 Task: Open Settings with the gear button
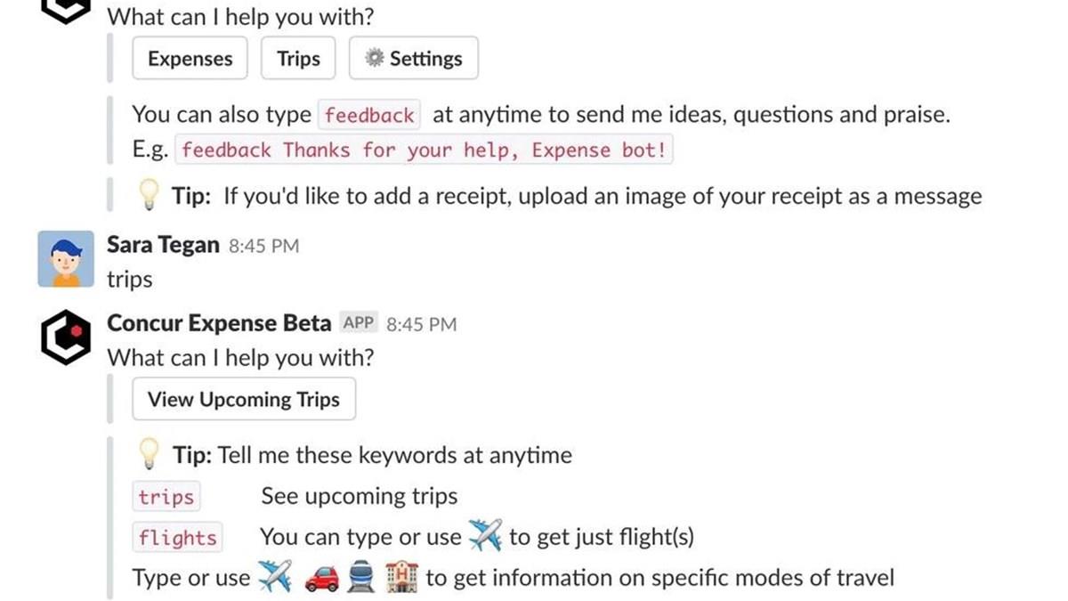414,59
